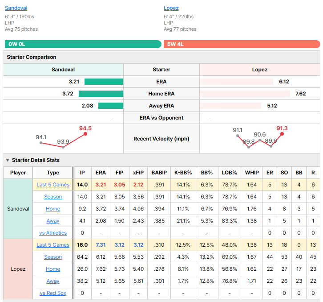Click Sandoval's 2.08 Away ERA bar
Viewport: 323px width, 302px height.
coord(111,106)
